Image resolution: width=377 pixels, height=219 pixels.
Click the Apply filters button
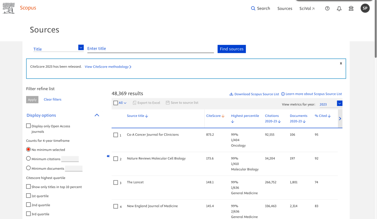[32, 100]
